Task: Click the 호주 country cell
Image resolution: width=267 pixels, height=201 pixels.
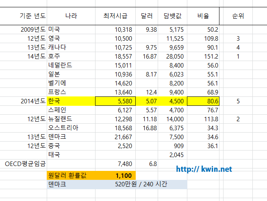Action: (71, 56)
